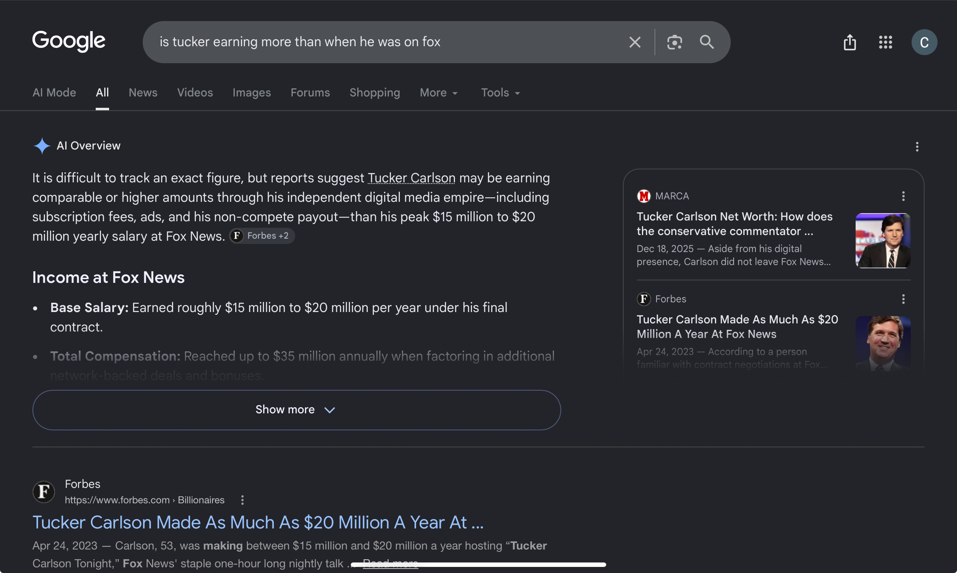The height and width of the screenshot is (573, 957).
Task: Switch to AI Mode tab
Action: point(54,92)
